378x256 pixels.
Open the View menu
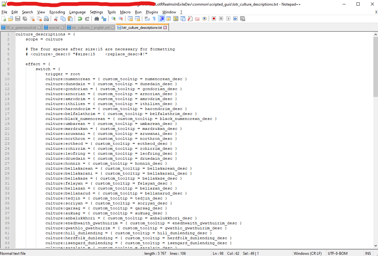pyautogui.click(x=41, y=12)
